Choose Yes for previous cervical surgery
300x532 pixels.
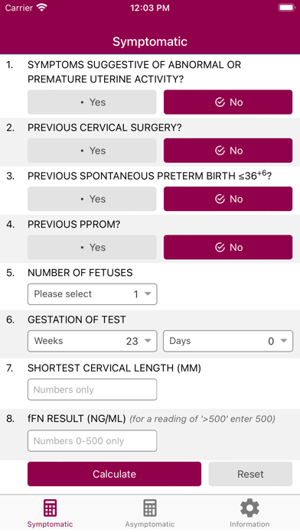coord(92,151)
